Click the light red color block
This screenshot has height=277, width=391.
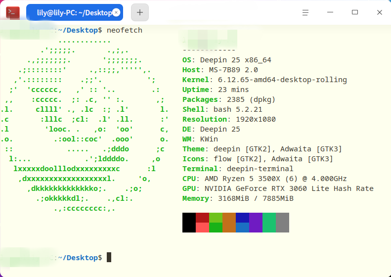point(202,228)
